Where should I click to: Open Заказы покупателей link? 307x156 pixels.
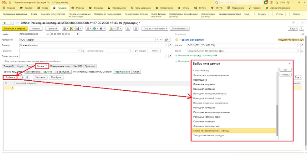(x=230, y=14)
